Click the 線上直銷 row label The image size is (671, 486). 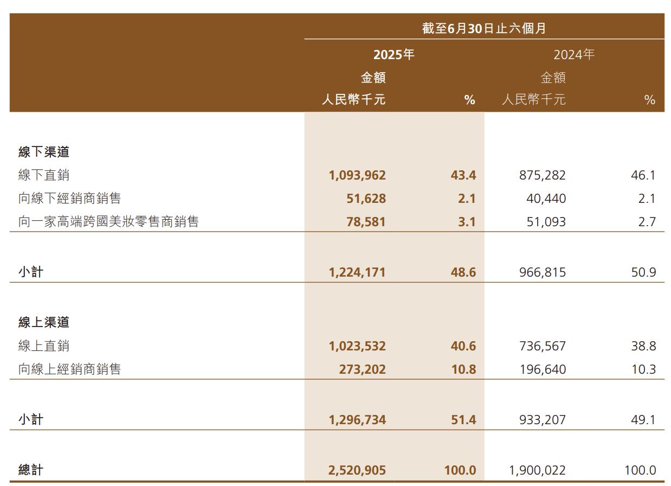(x=44, y=346)
